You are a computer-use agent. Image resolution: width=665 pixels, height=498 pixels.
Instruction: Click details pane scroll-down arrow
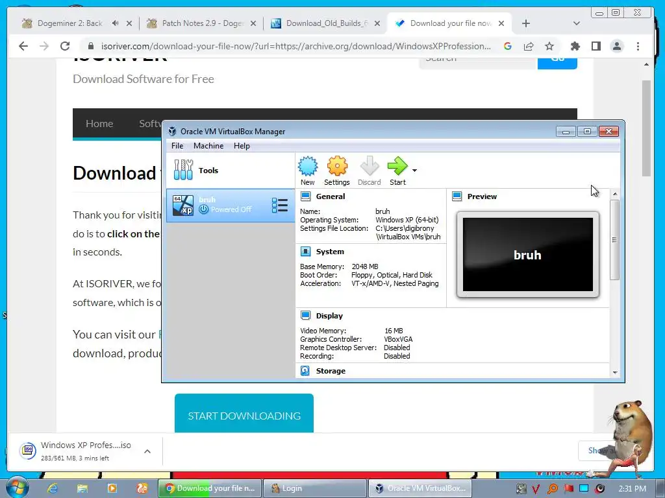[615, 372]
